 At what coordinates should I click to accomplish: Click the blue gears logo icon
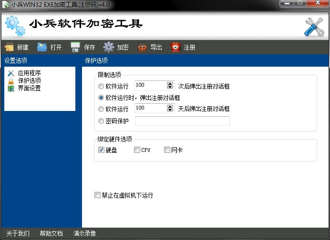(x=14, y=27)
